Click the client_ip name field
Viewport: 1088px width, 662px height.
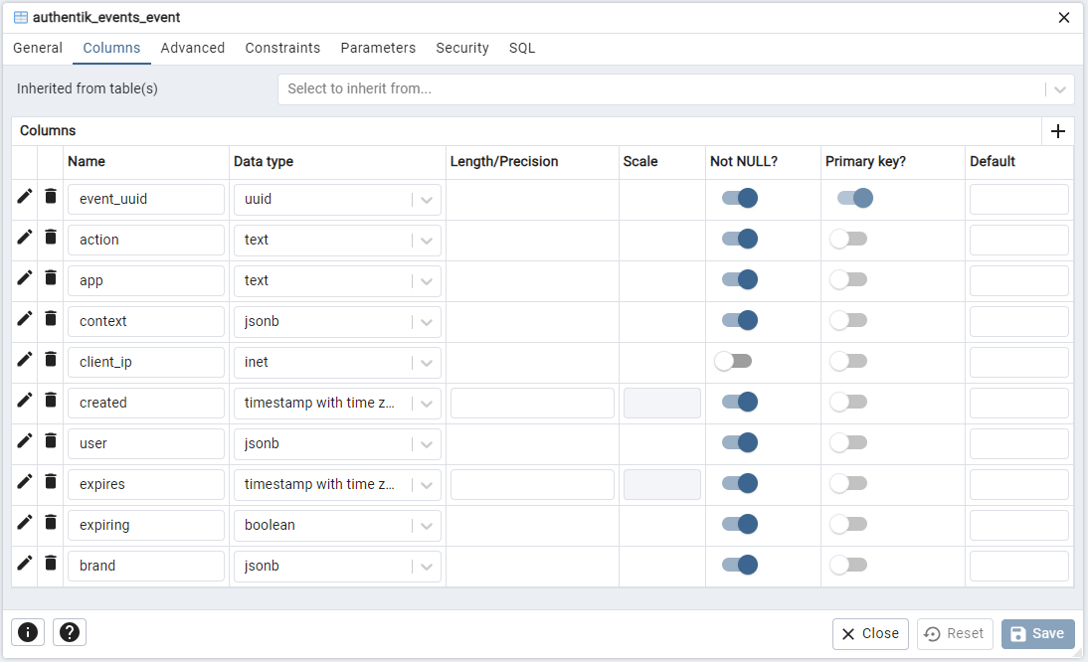coord(146,363)
